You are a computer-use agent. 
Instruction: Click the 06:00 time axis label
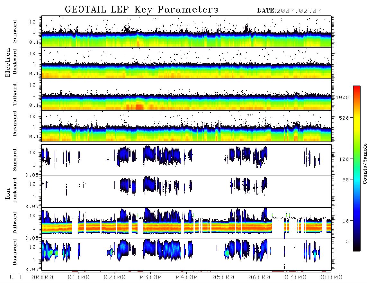click(x=259, y=277)
